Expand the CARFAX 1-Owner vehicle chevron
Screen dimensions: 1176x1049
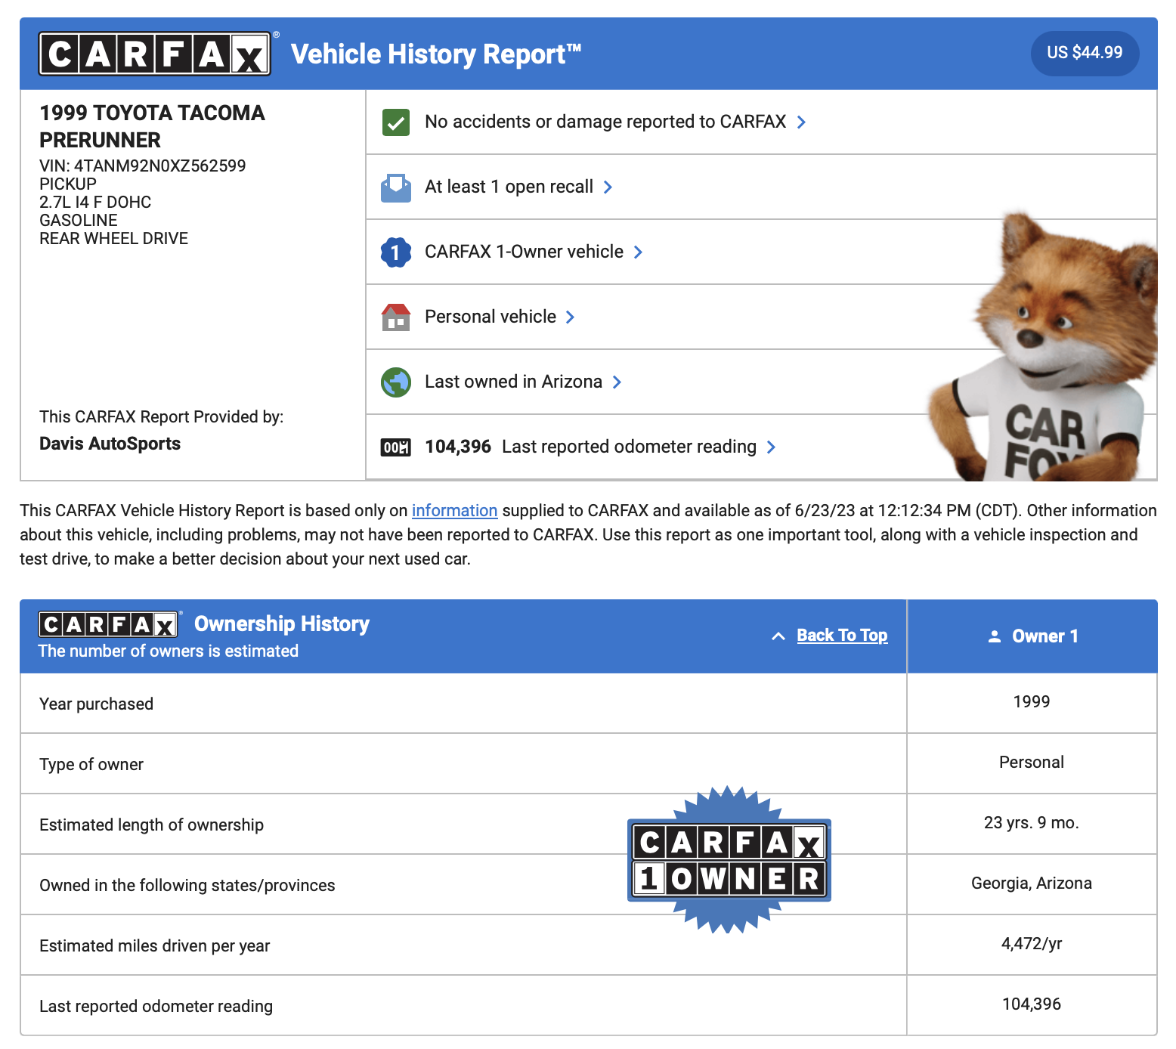click(638, 252)
